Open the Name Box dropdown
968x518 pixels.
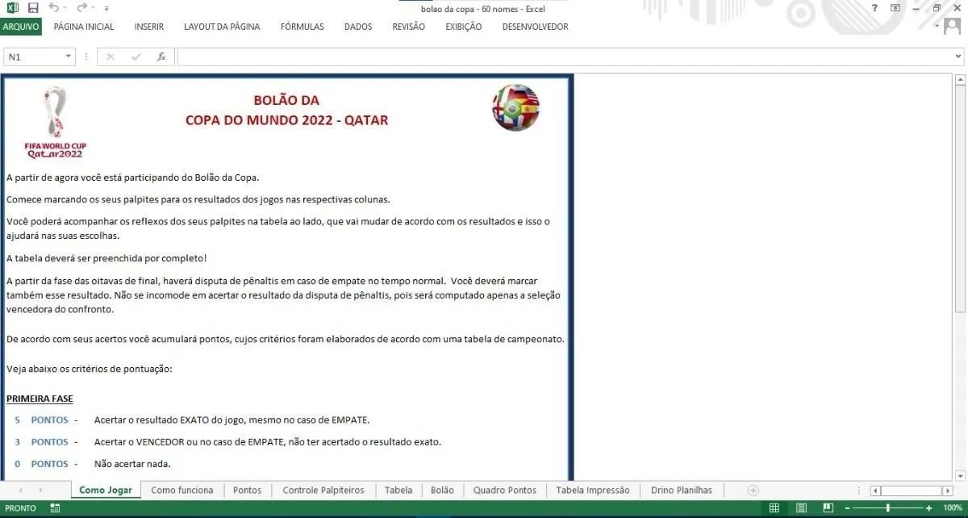[66, 56]
